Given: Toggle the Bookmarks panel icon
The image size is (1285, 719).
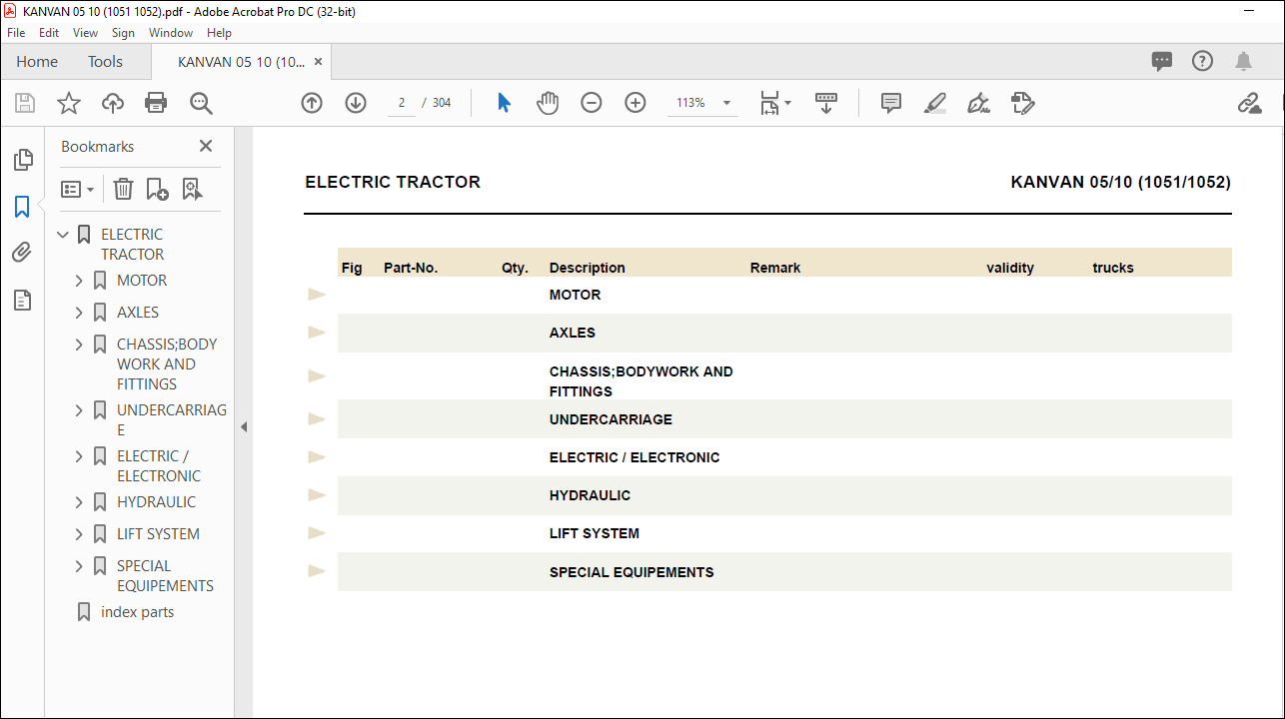Looking at the screenshot, I should click(22, 207).
